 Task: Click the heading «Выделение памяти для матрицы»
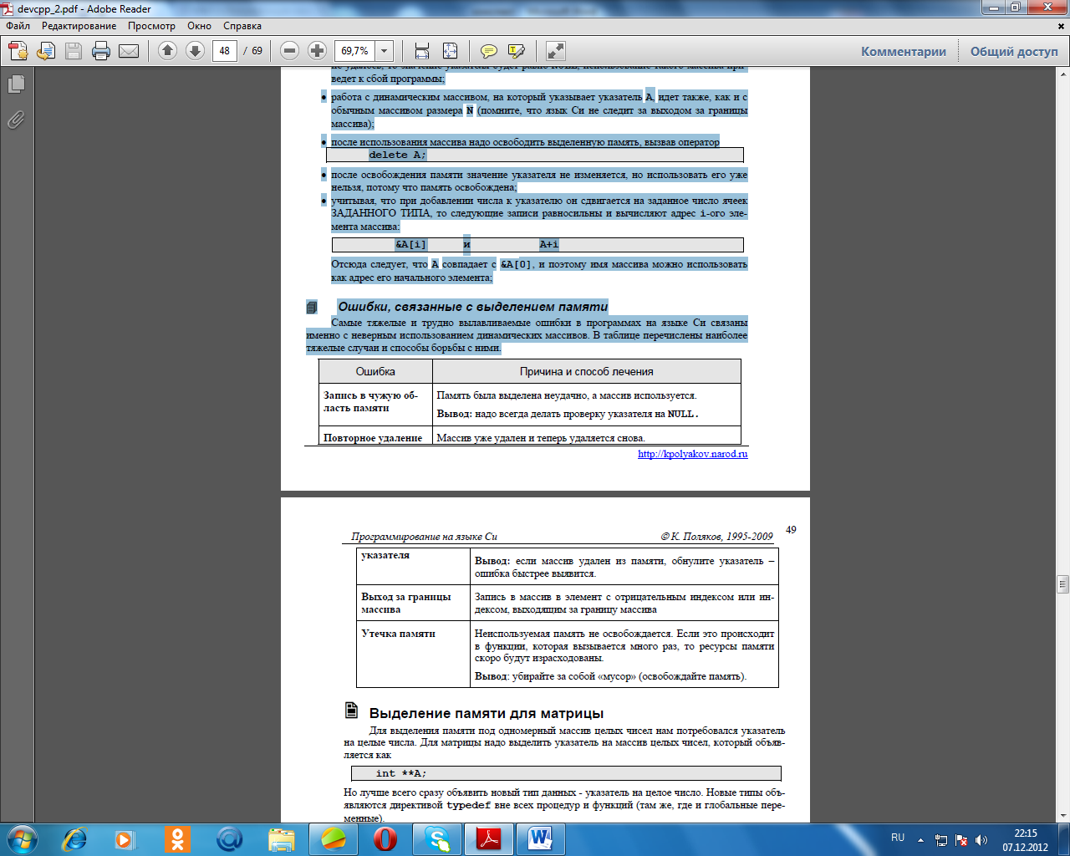487,713
